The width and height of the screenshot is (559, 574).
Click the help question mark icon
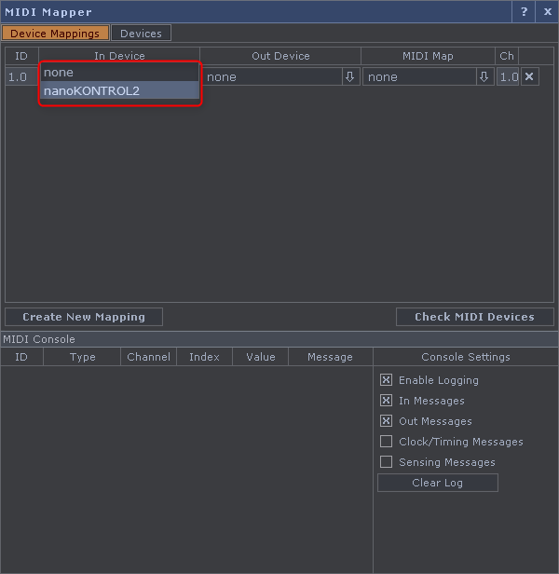(524, 11)
